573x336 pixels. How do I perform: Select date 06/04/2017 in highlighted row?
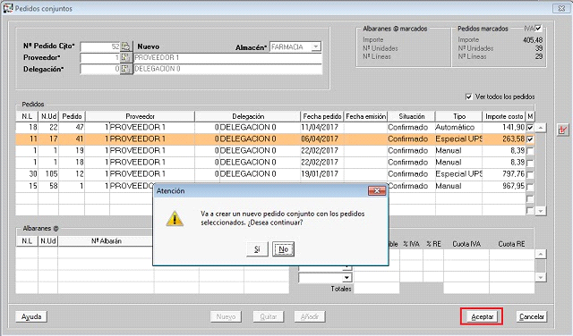pyautogui.click(x=322, y=139)
